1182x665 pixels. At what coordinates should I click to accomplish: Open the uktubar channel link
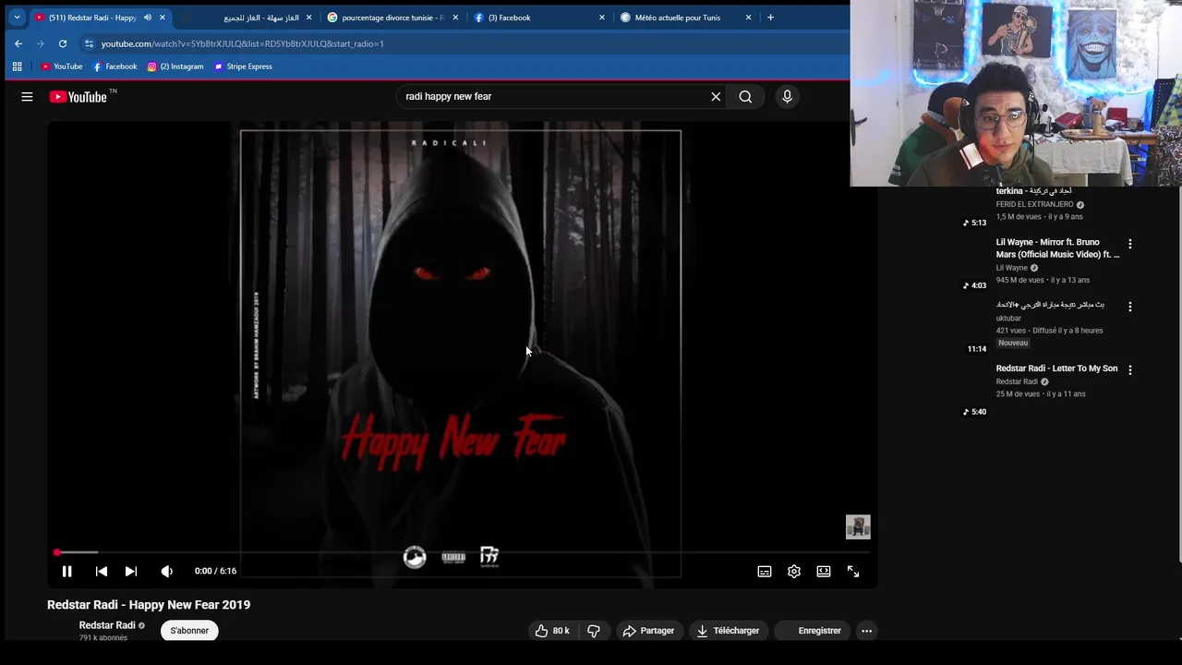1008,319
